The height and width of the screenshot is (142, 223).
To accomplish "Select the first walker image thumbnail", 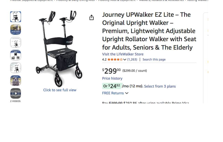I will (16, 17).
